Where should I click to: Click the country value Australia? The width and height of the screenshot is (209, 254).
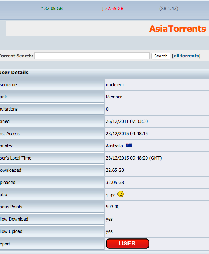(114, 146)
